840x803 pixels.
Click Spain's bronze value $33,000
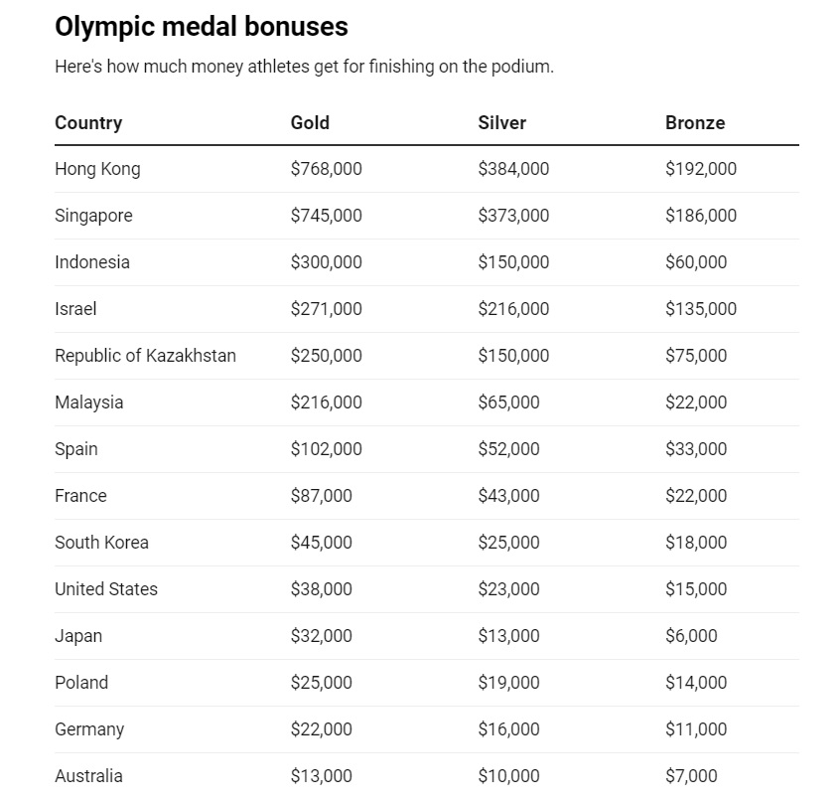pos(696,448)
